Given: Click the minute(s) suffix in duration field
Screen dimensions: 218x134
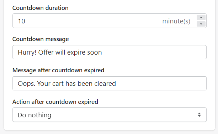Looking at the screenshot, I should [x=176, y=21].
